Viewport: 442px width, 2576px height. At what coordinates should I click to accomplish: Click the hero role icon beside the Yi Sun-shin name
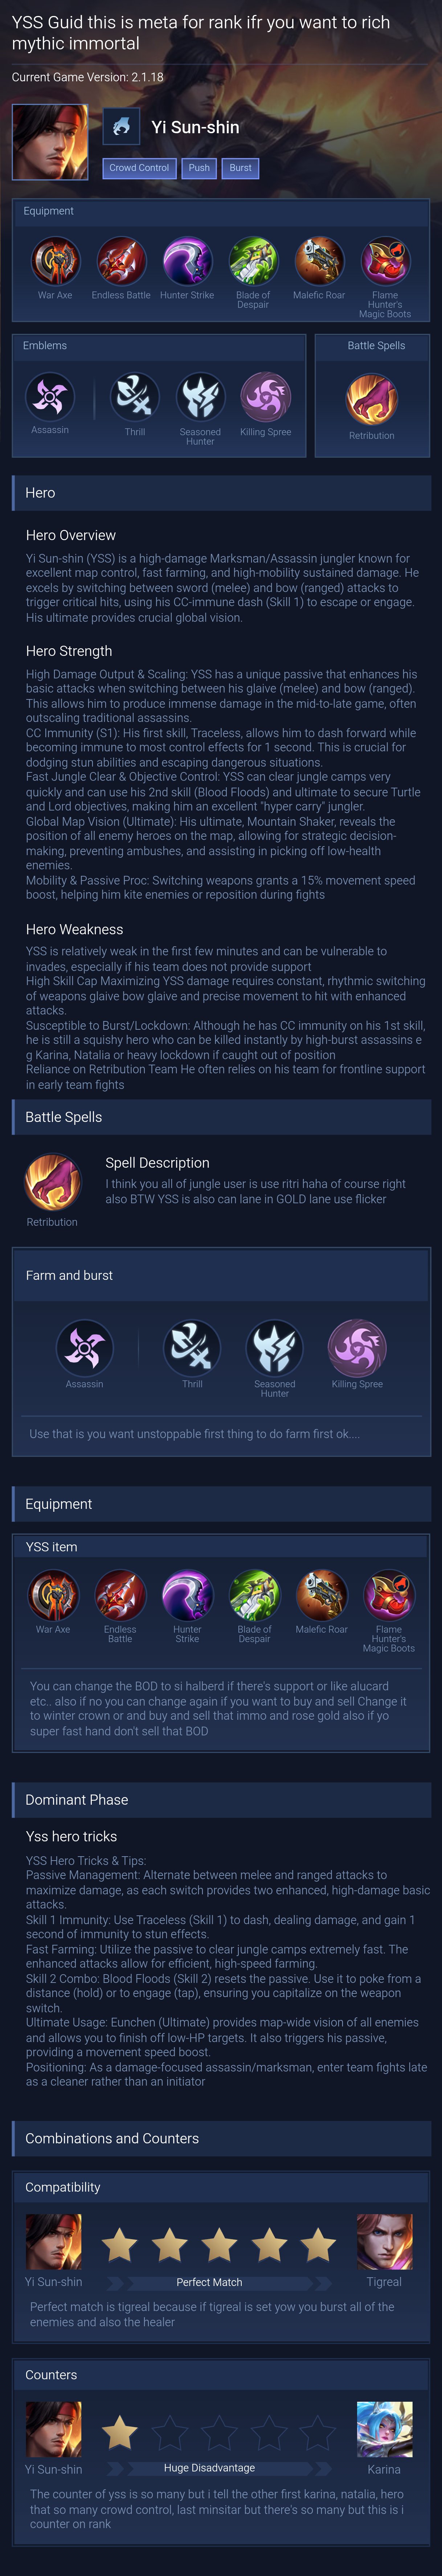point(121,127)
